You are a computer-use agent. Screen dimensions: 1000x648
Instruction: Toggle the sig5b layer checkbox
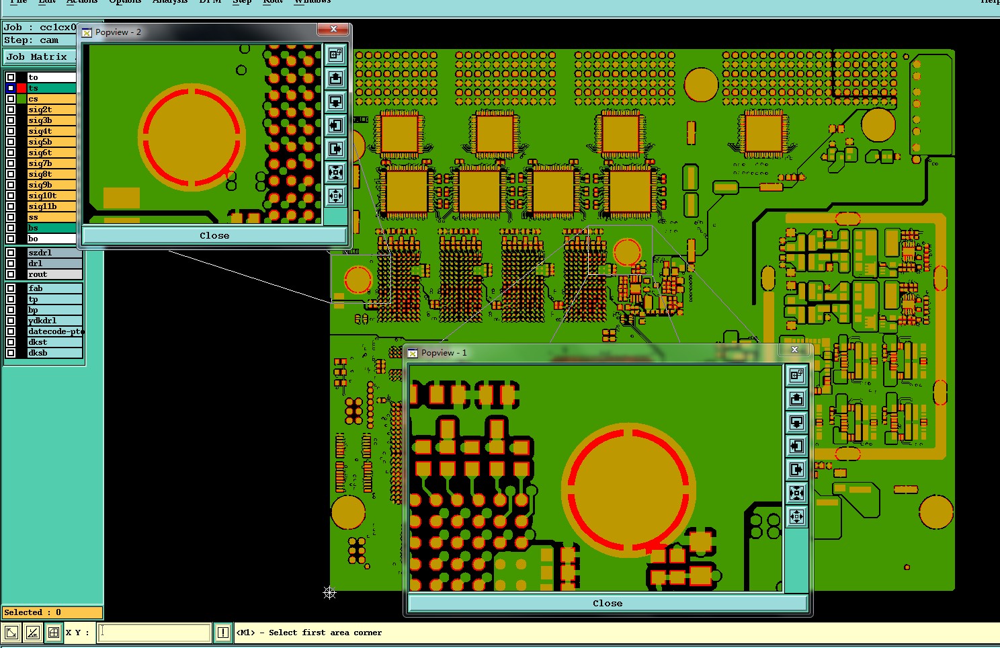[11, 142]
